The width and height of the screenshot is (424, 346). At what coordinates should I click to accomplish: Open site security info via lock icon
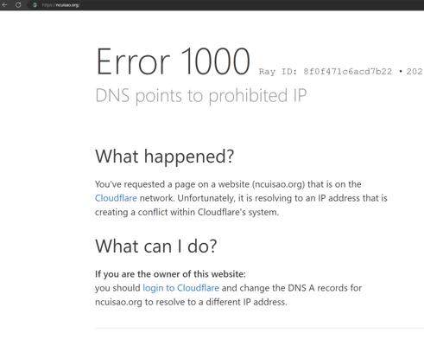click(35, 5)
